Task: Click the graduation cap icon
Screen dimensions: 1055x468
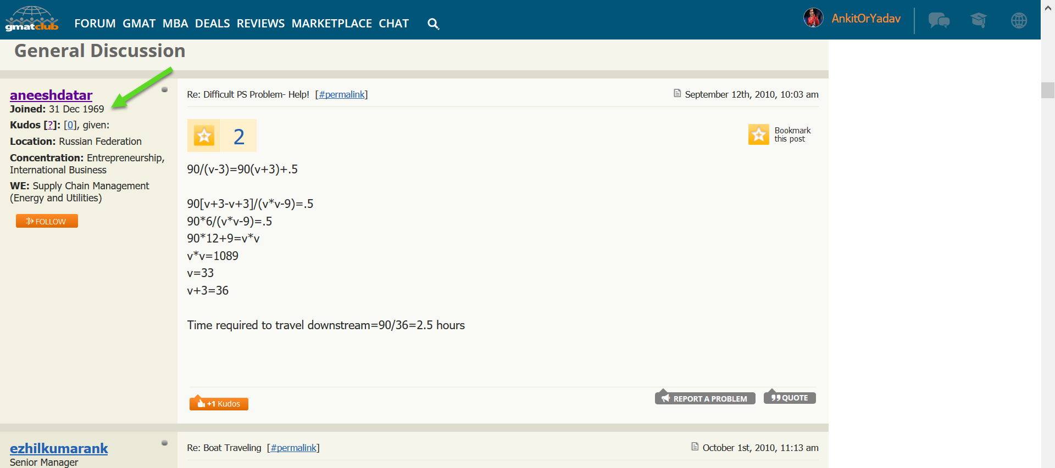Action: [x=978, y=21]
